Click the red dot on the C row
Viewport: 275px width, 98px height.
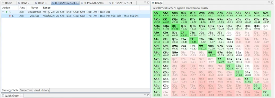point(10,16)
